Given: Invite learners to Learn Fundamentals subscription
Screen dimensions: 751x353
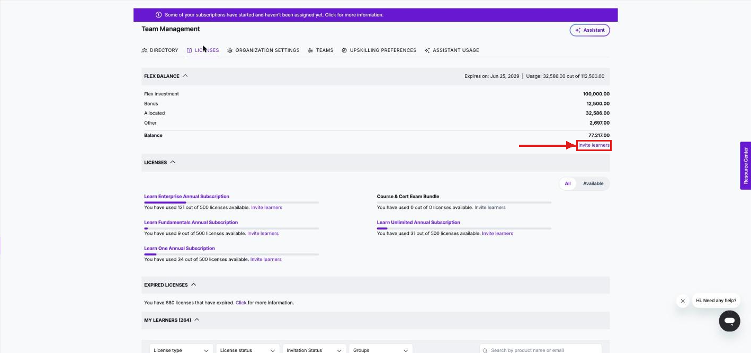Looking at the screenshot, I should (x=263, y=233).
